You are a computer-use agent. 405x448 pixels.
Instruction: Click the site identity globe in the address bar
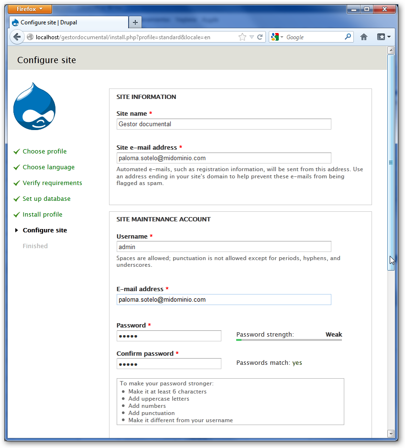(x=30, y=37)
